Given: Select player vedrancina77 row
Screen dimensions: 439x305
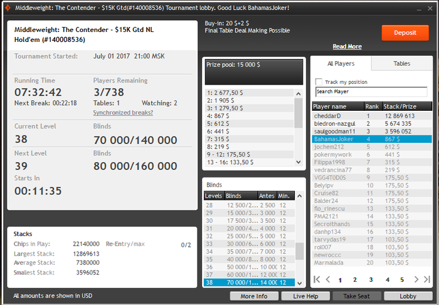Looking at the screenshot, I should point(372,170).
